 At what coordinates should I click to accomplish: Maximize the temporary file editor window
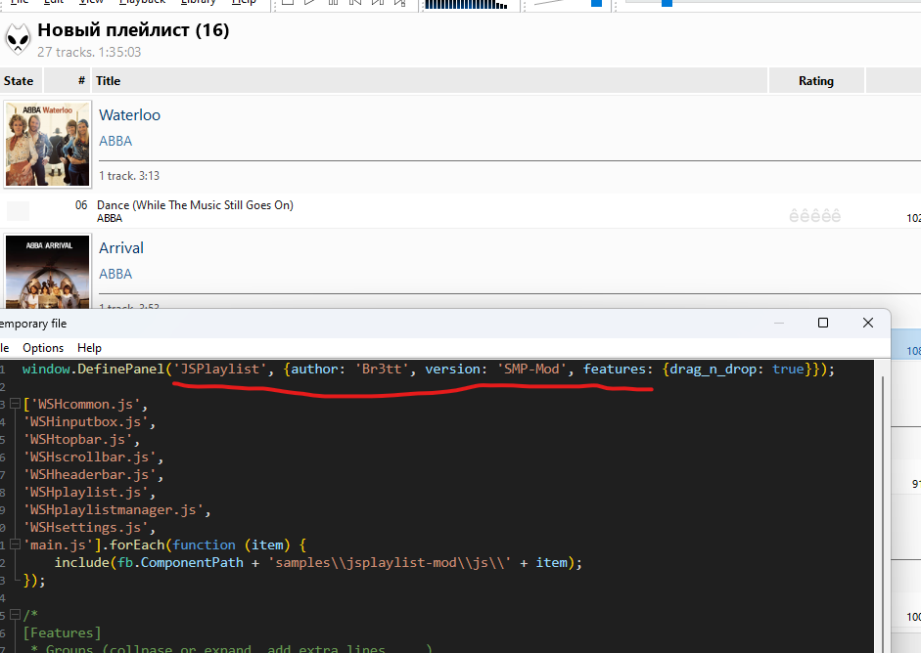coord(823,323)
